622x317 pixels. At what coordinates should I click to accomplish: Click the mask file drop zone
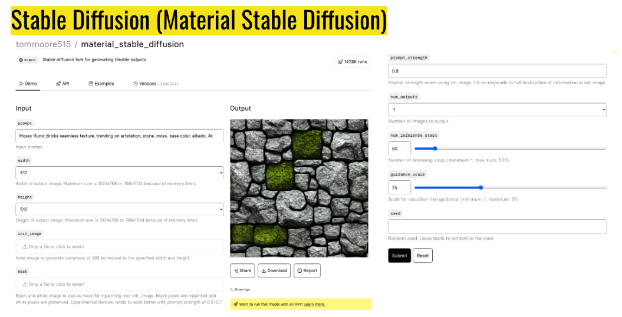click(x=119, y=284)
